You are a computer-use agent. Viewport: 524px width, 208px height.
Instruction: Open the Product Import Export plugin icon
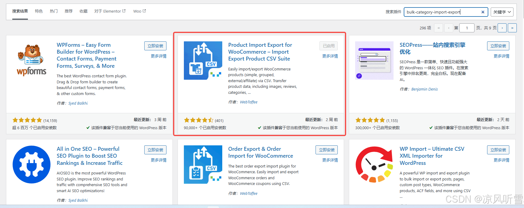coord(203,61)
